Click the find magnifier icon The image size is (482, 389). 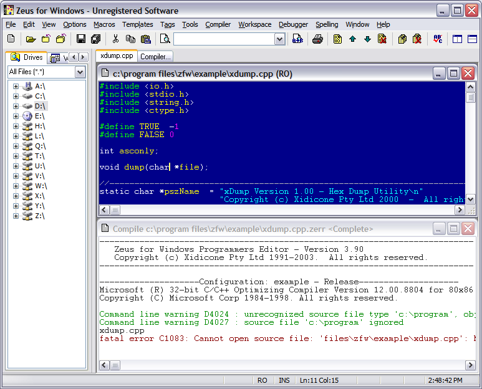point(165,39)
